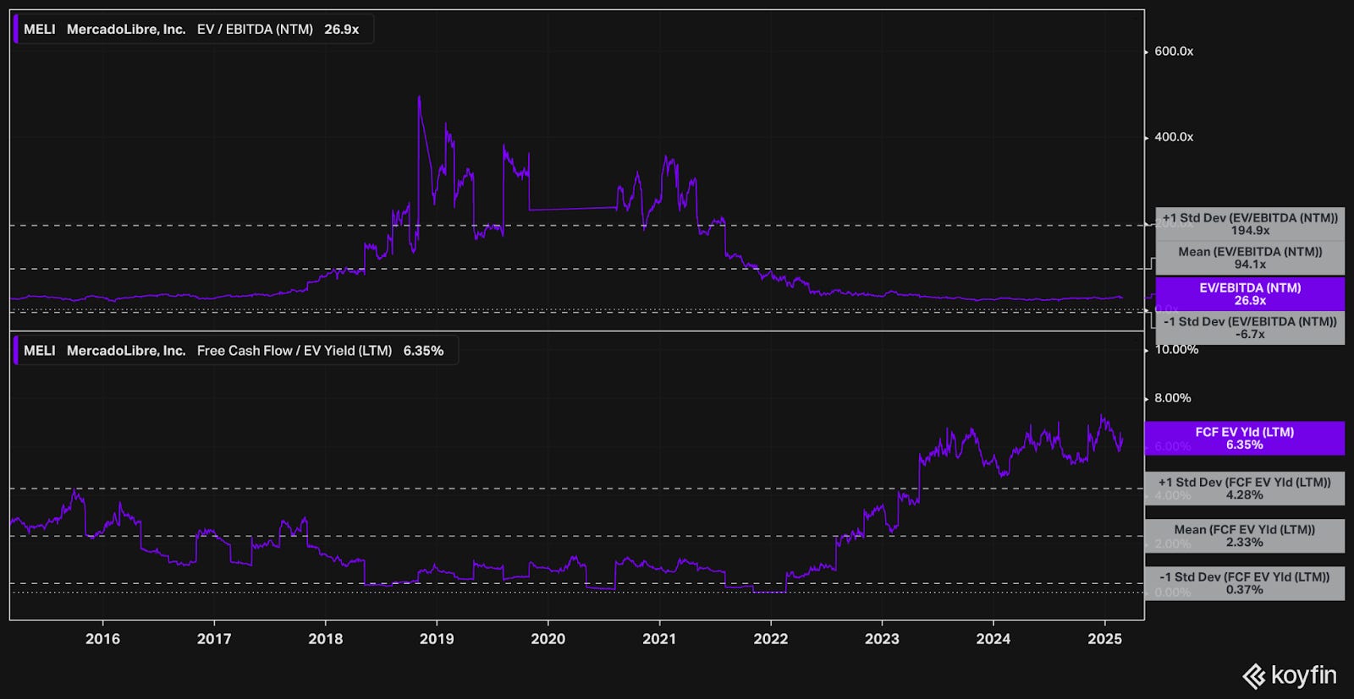This screenshot has width=1354, height=699.
Task: Select the +1 Std Dev (FCF EV Yld) 4.28% label
Action: (x=1245, y=489)
